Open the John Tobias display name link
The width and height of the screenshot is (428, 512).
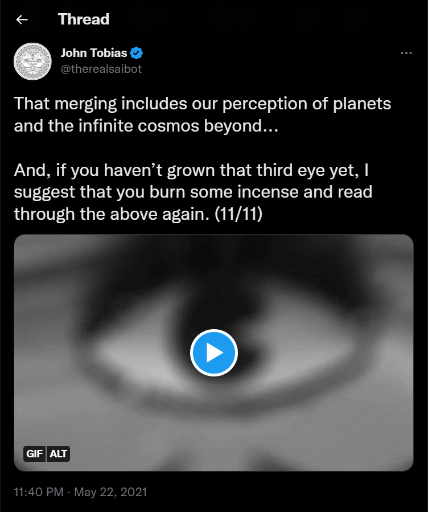[x=94, y=54]
